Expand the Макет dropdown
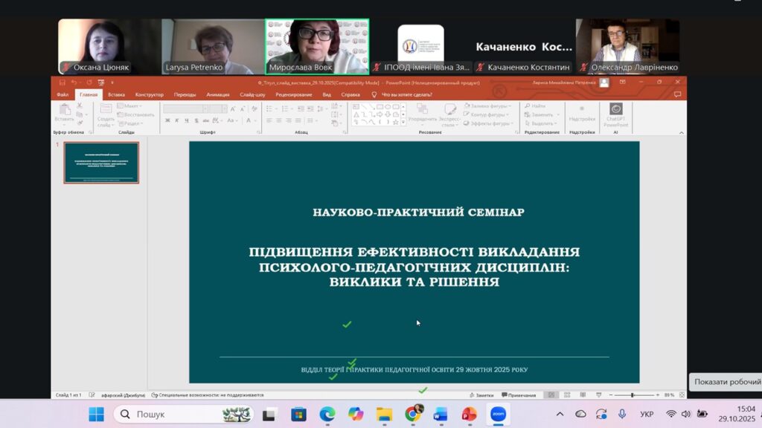 click(x=131, y=105)
